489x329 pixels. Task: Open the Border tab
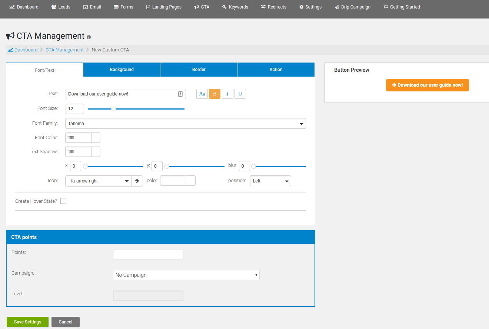(199, 70)
